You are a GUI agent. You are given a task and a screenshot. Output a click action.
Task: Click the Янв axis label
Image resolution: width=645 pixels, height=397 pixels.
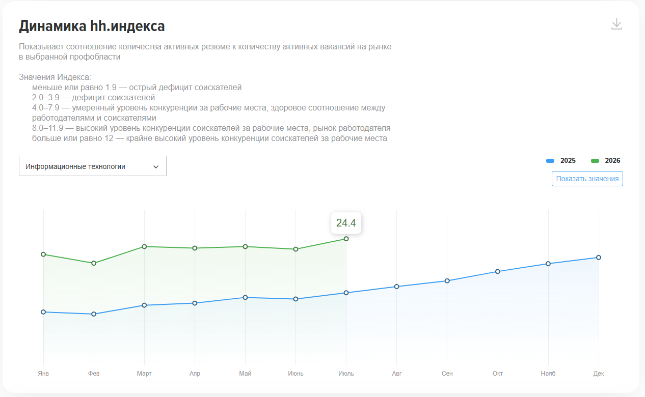pyautogui.click(x=43, y=374)
